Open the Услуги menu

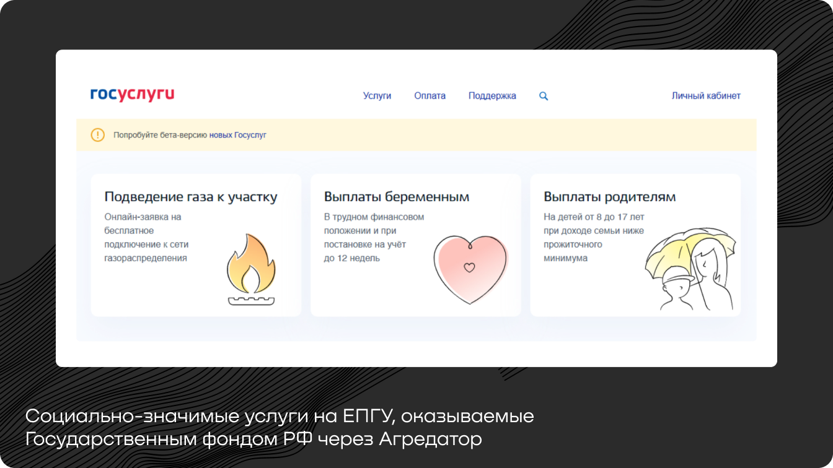coord(377,96)
